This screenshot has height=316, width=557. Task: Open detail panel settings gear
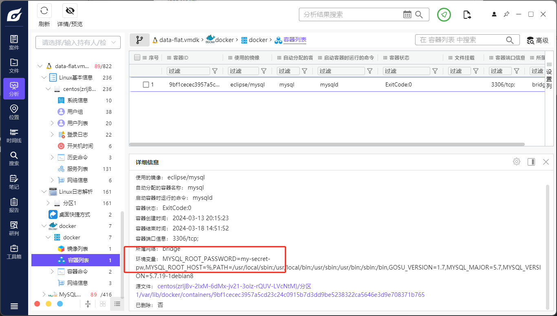517,162
